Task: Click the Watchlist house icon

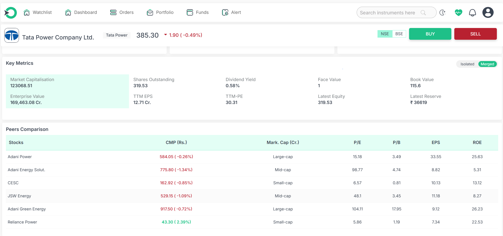Action: [x=27, y=13]
